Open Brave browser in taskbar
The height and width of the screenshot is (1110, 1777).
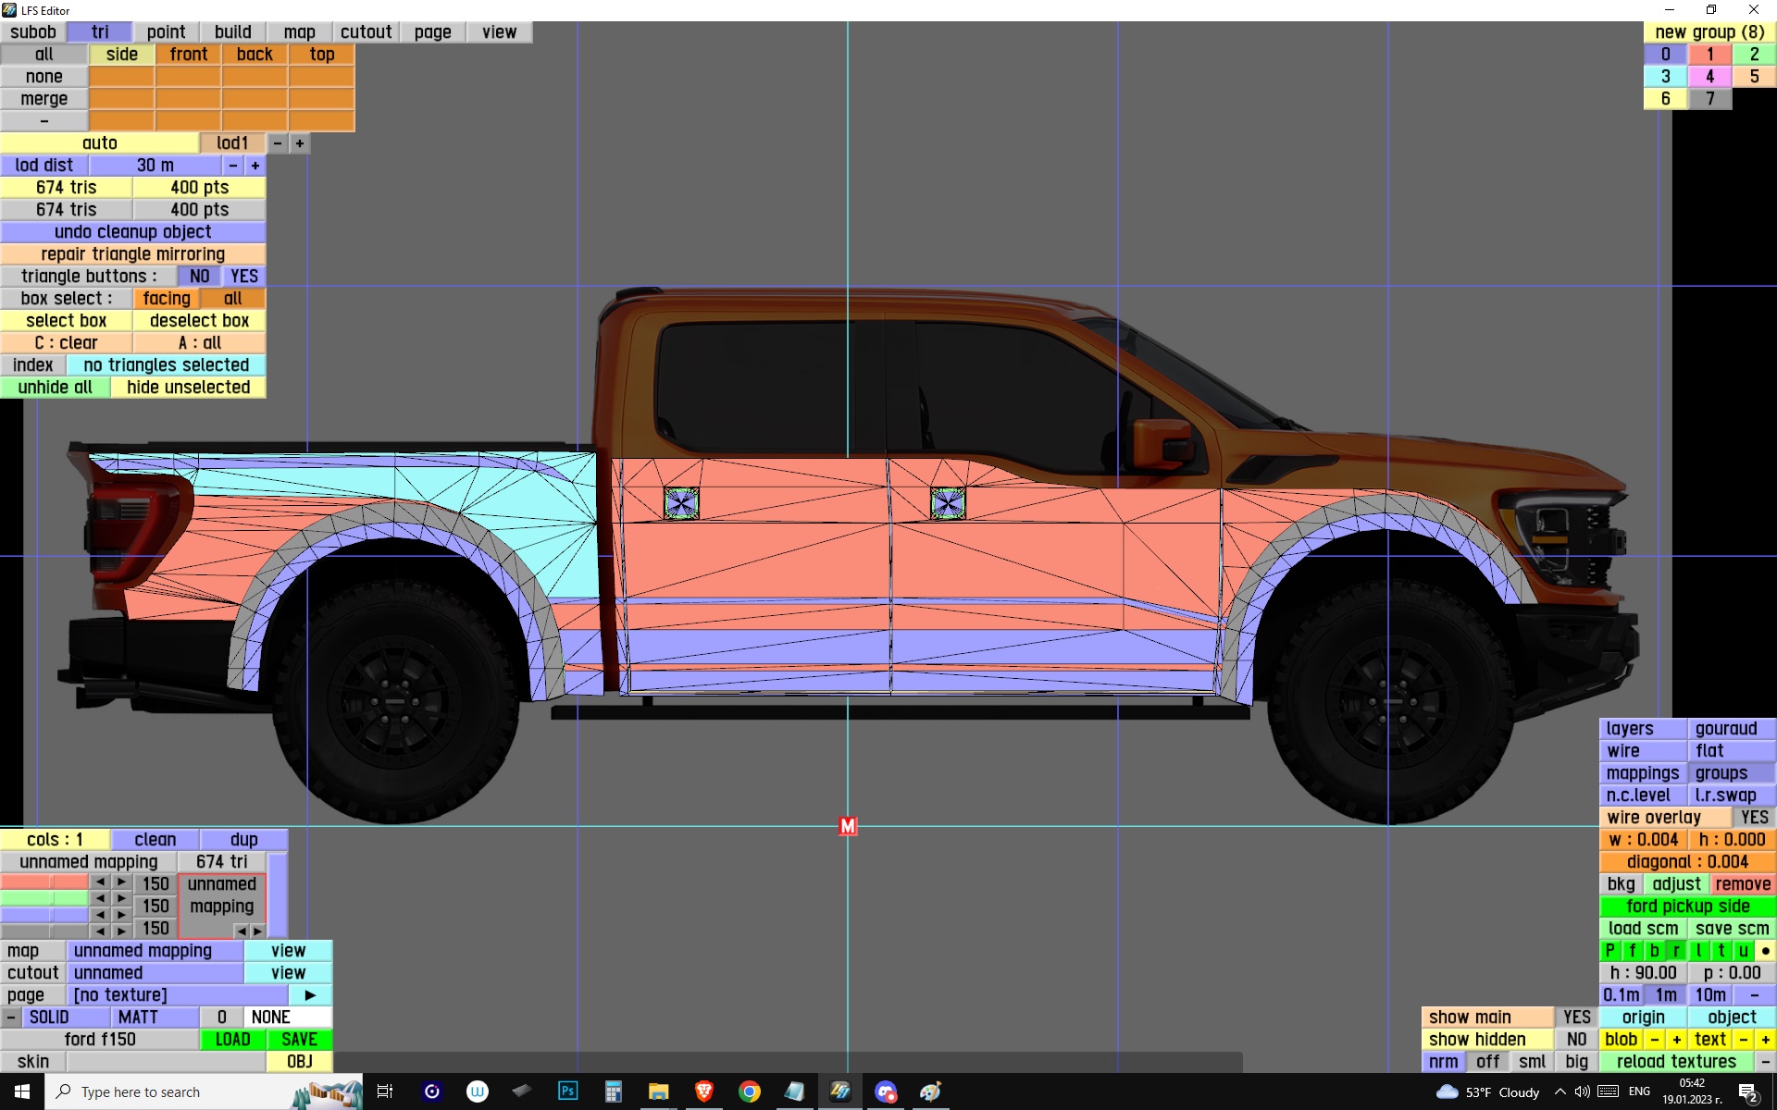[x=703, y=1091]
